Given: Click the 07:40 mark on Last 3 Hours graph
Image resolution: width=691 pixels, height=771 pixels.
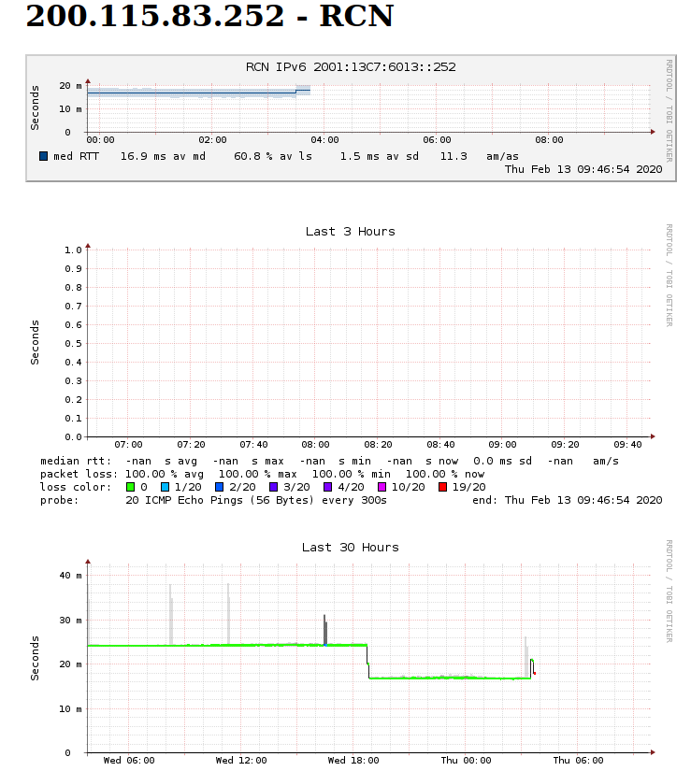Looking at the screenshot, I should (x=253, y=445).
